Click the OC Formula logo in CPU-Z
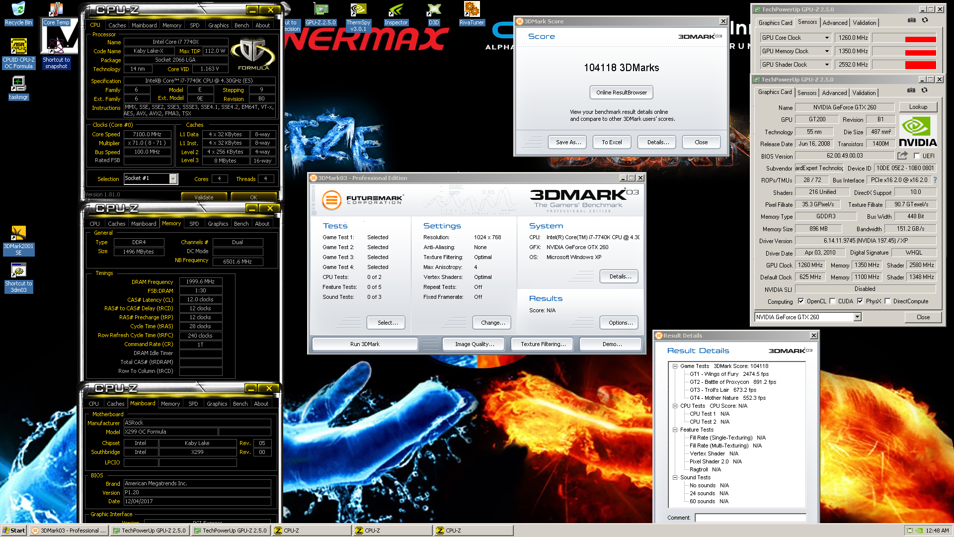 click(253, 55)
